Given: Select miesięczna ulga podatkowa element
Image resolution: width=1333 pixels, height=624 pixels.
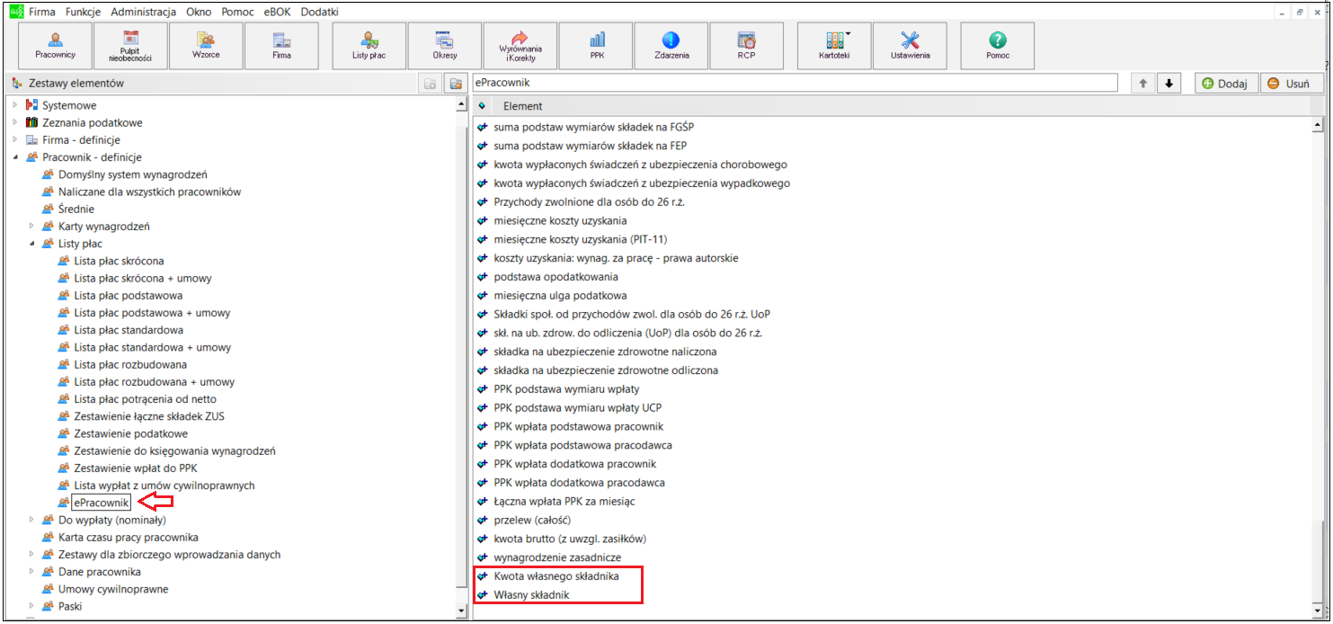Looking at the screenshot, I should 560,296.
